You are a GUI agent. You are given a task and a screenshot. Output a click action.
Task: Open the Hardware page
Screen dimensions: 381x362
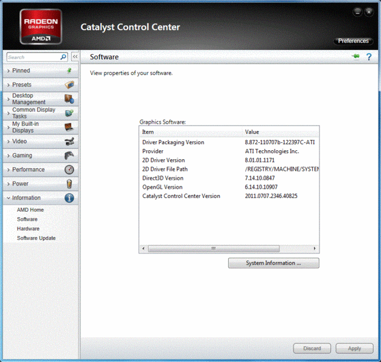[28, 229]
